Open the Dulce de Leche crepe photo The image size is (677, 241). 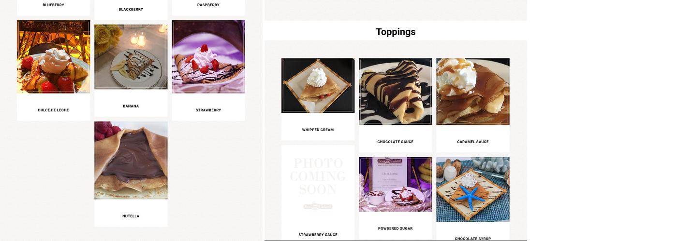click(x=53, y=57)
